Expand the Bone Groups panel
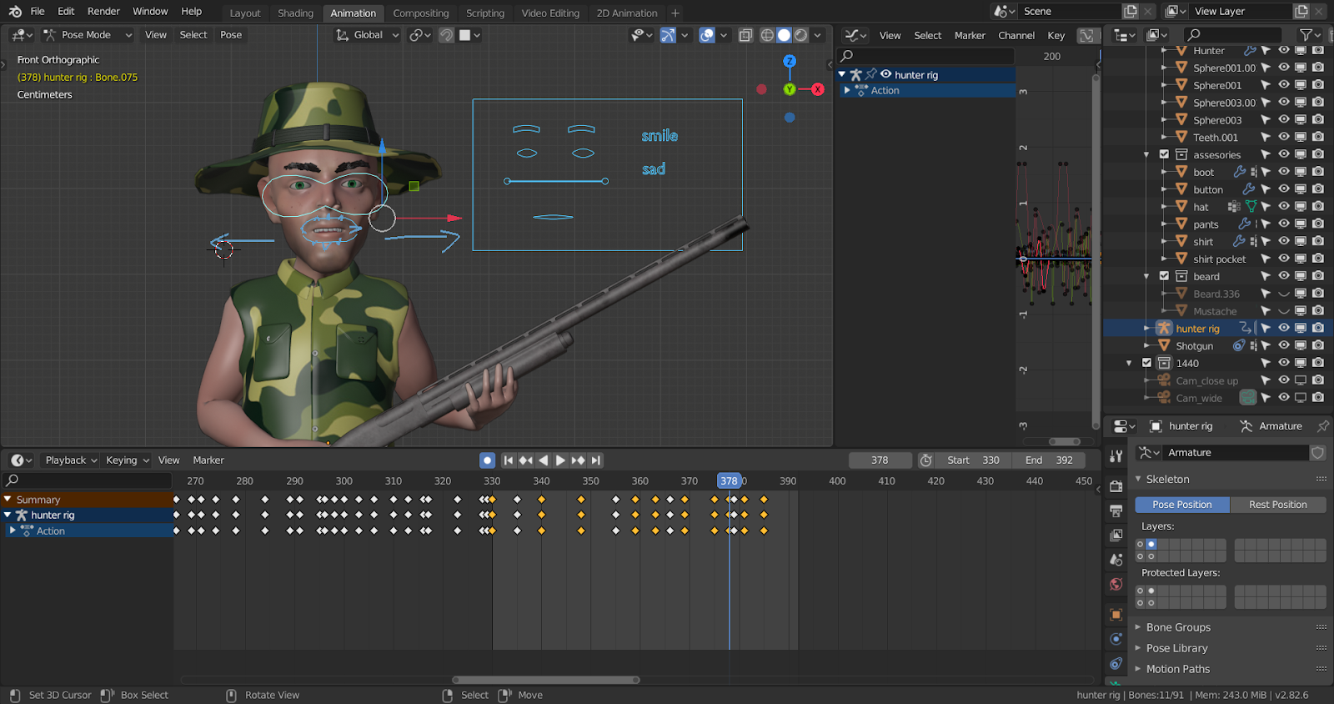Screen dimensions: 1334x704 pyautogui.click(x=1177, y=627)
